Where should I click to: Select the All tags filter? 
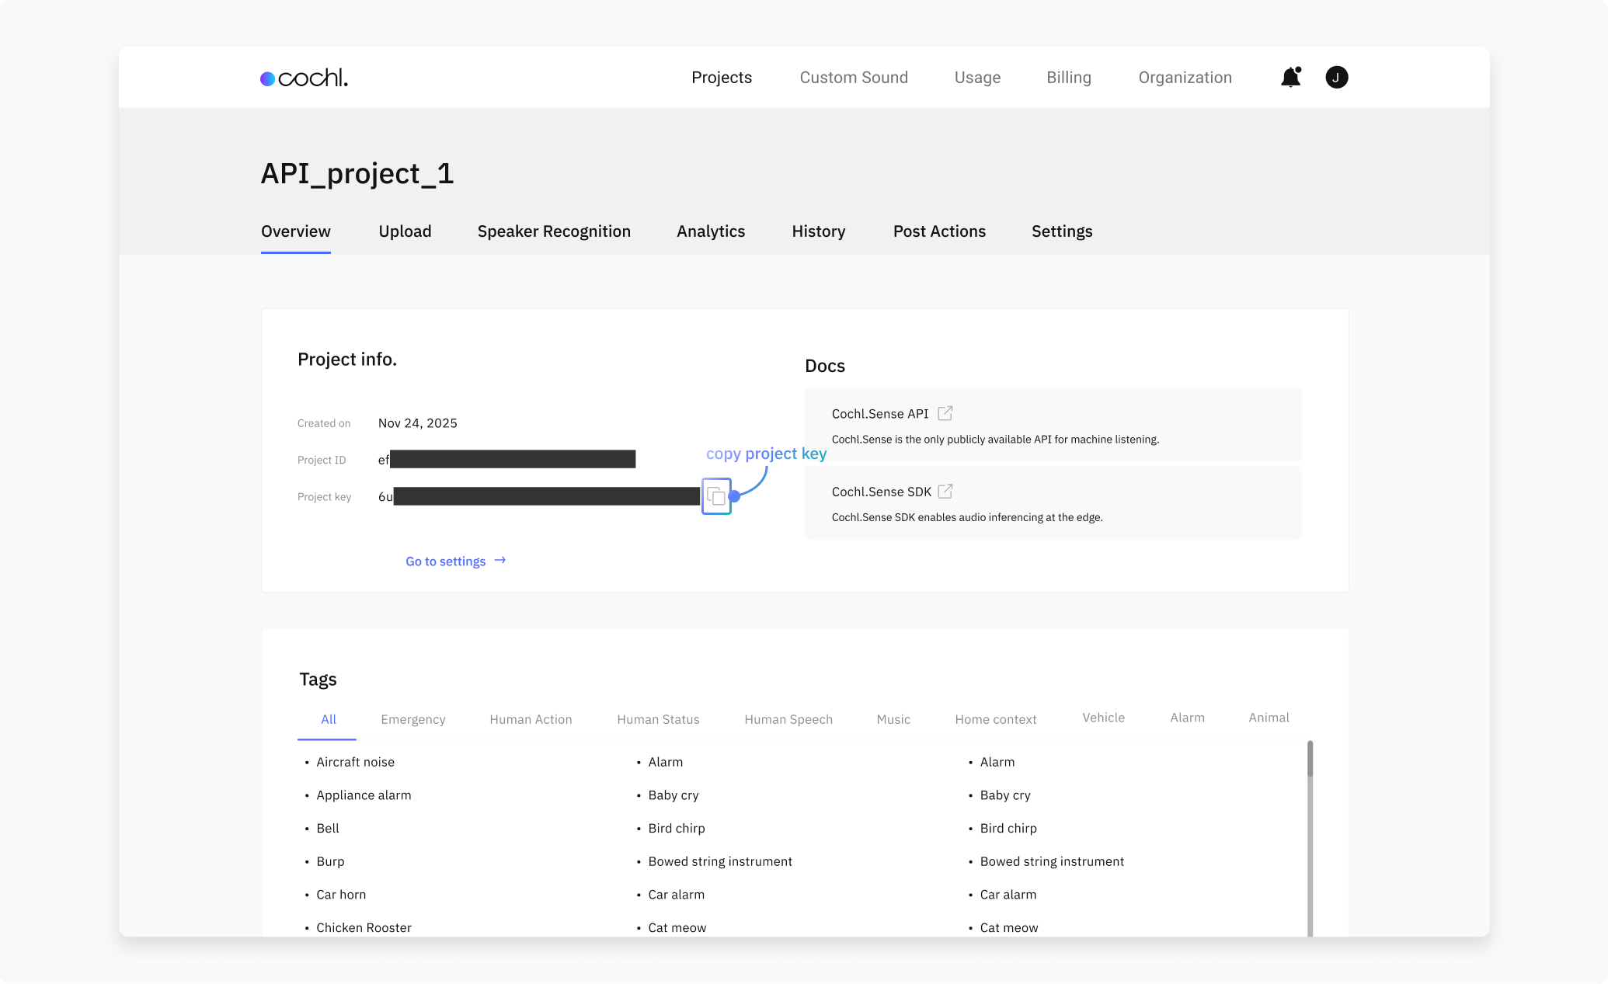[329, 719]
